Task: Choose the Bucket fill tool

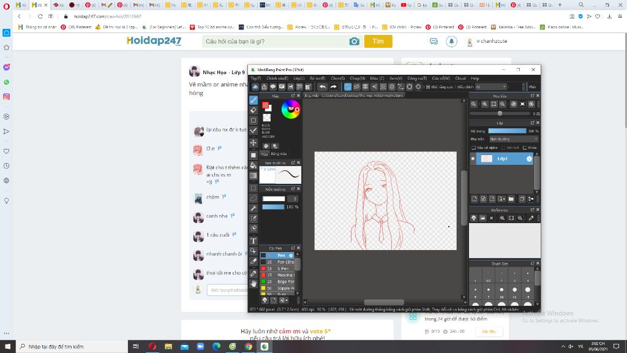Action: click(253, 165)
